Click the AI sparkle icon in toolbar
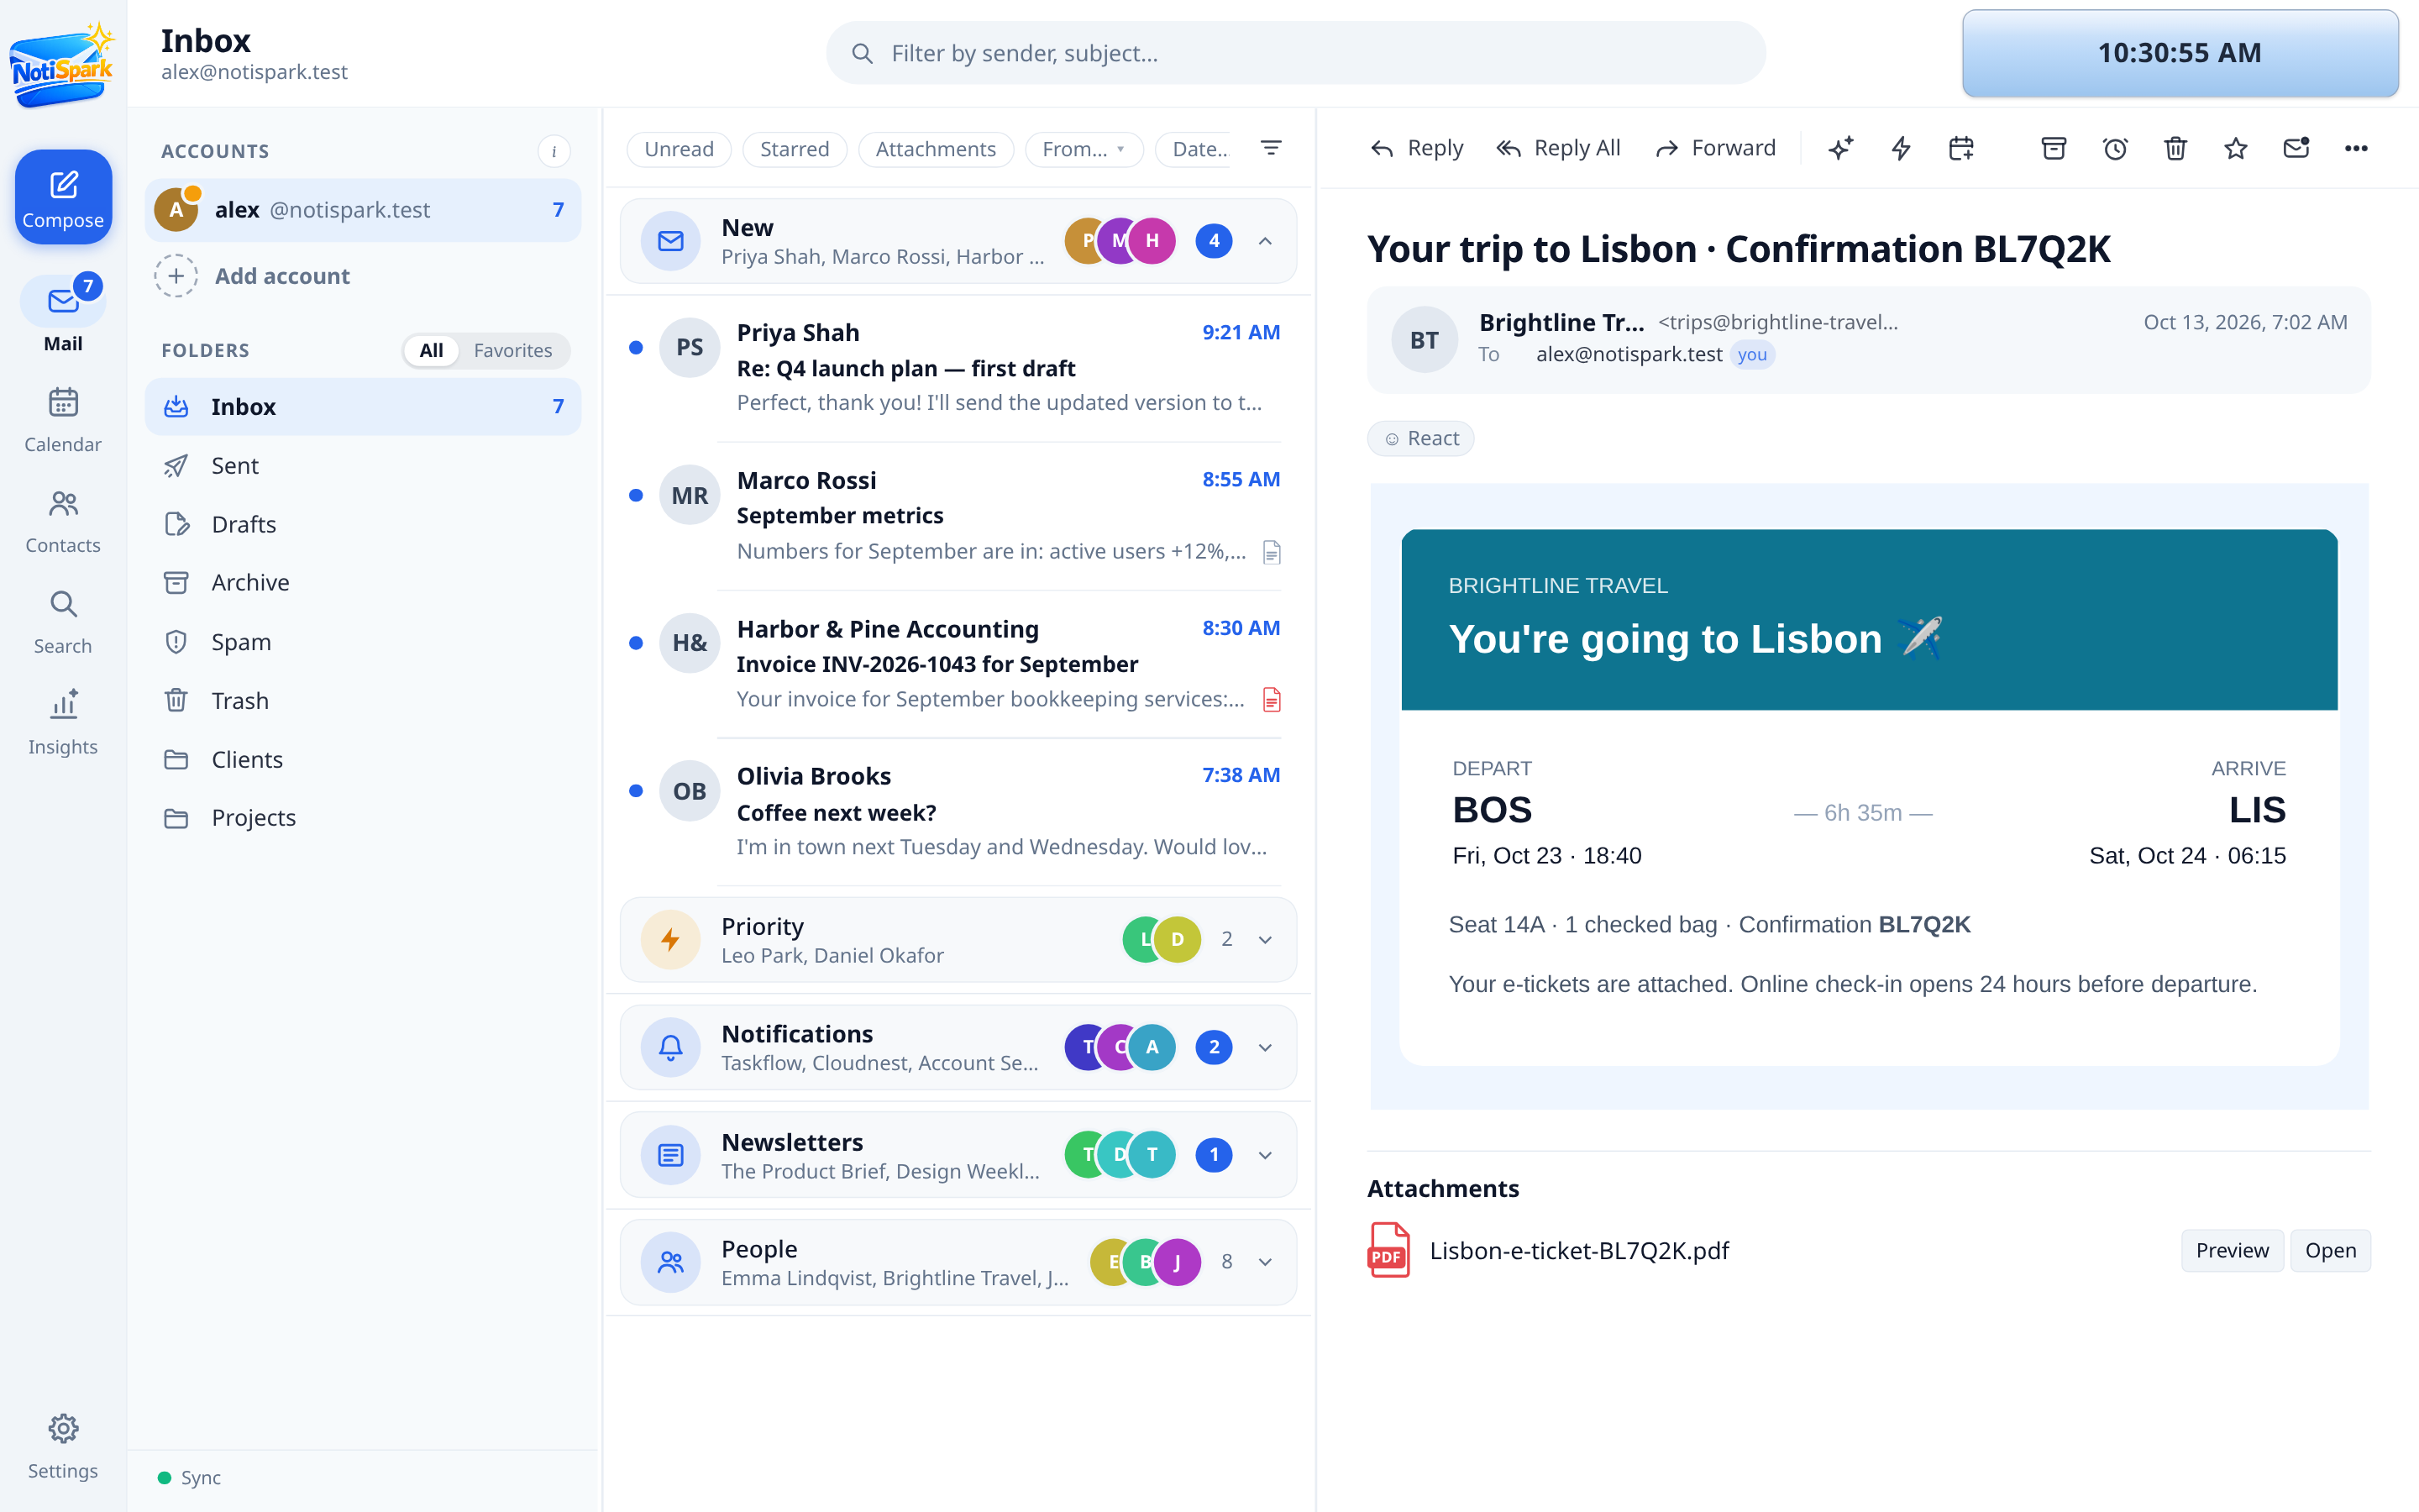 coord(1840,149)
